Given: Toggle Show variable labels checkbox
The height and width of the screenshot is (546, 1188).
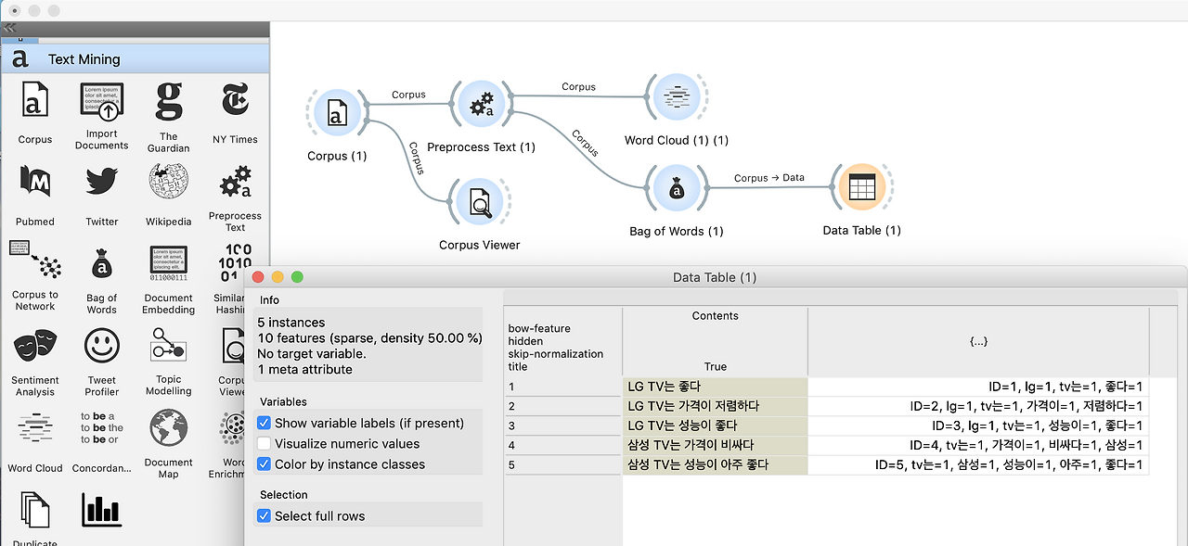Looking at the screenshot, I should [264, 423].
